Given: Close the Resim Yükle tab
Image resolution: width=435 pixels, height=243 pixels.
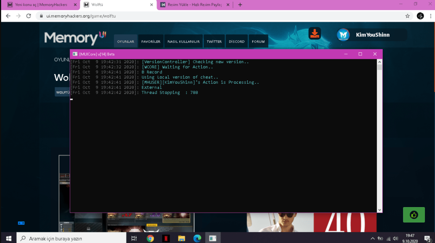Looking at the screenshot, I should pos(228,5).
